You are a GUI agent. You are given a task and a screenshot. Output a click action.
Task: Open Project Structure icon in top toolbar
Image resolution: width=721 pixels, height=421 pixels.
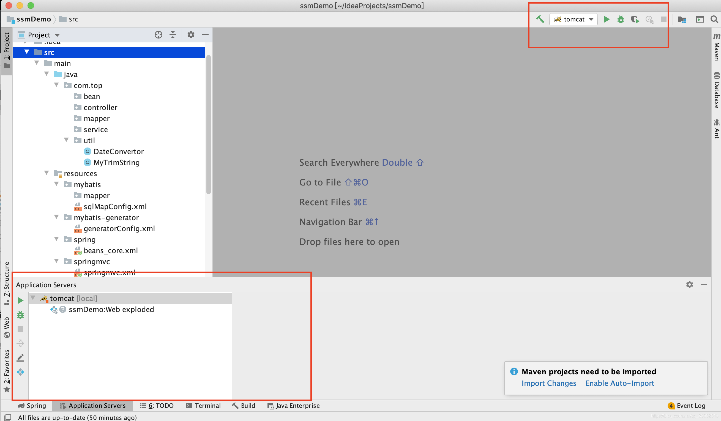(x=682, y=19)
